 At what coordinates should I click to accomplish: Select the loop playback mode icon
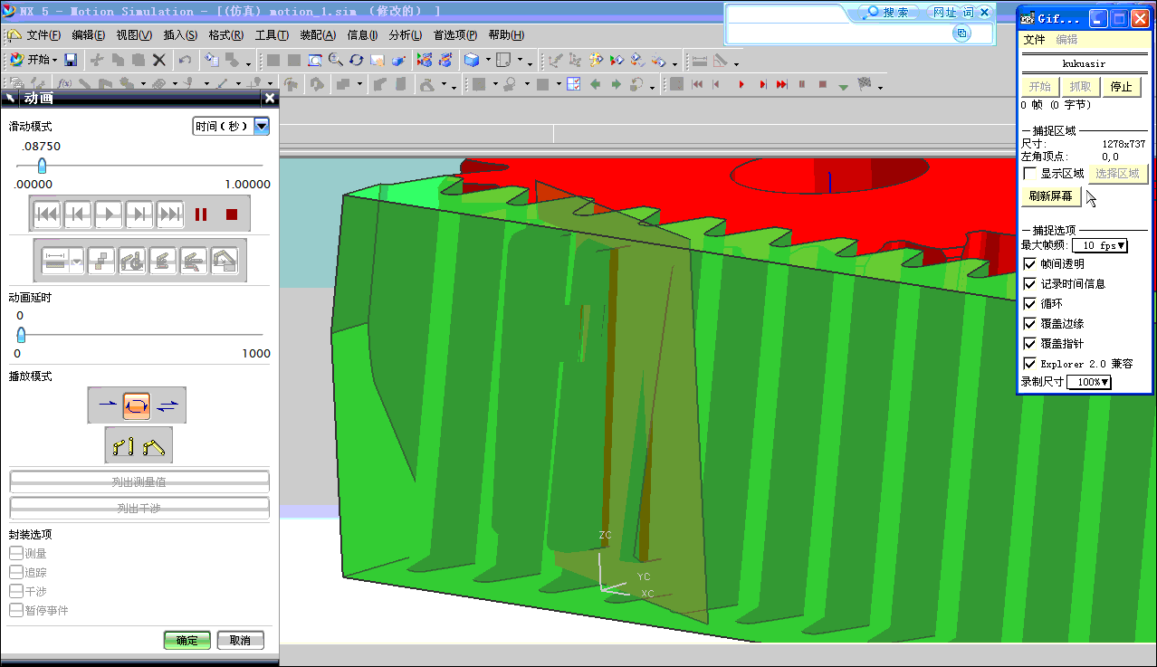coord(137,405)
